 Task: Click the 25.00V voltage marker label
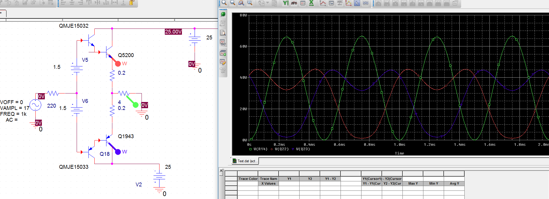coord(173,32)
